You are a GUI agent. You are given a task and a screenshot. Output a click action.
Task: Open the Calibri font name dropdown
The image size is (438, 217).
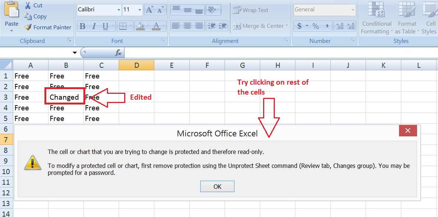click(x=119, y=10)
